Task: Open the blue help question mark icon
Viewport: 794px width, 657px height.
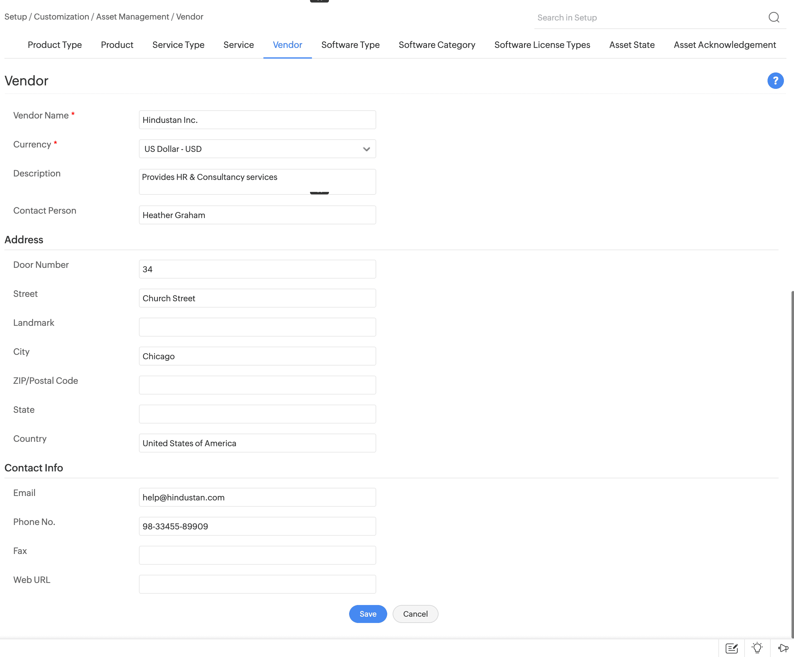Action: tap(775, 81)
